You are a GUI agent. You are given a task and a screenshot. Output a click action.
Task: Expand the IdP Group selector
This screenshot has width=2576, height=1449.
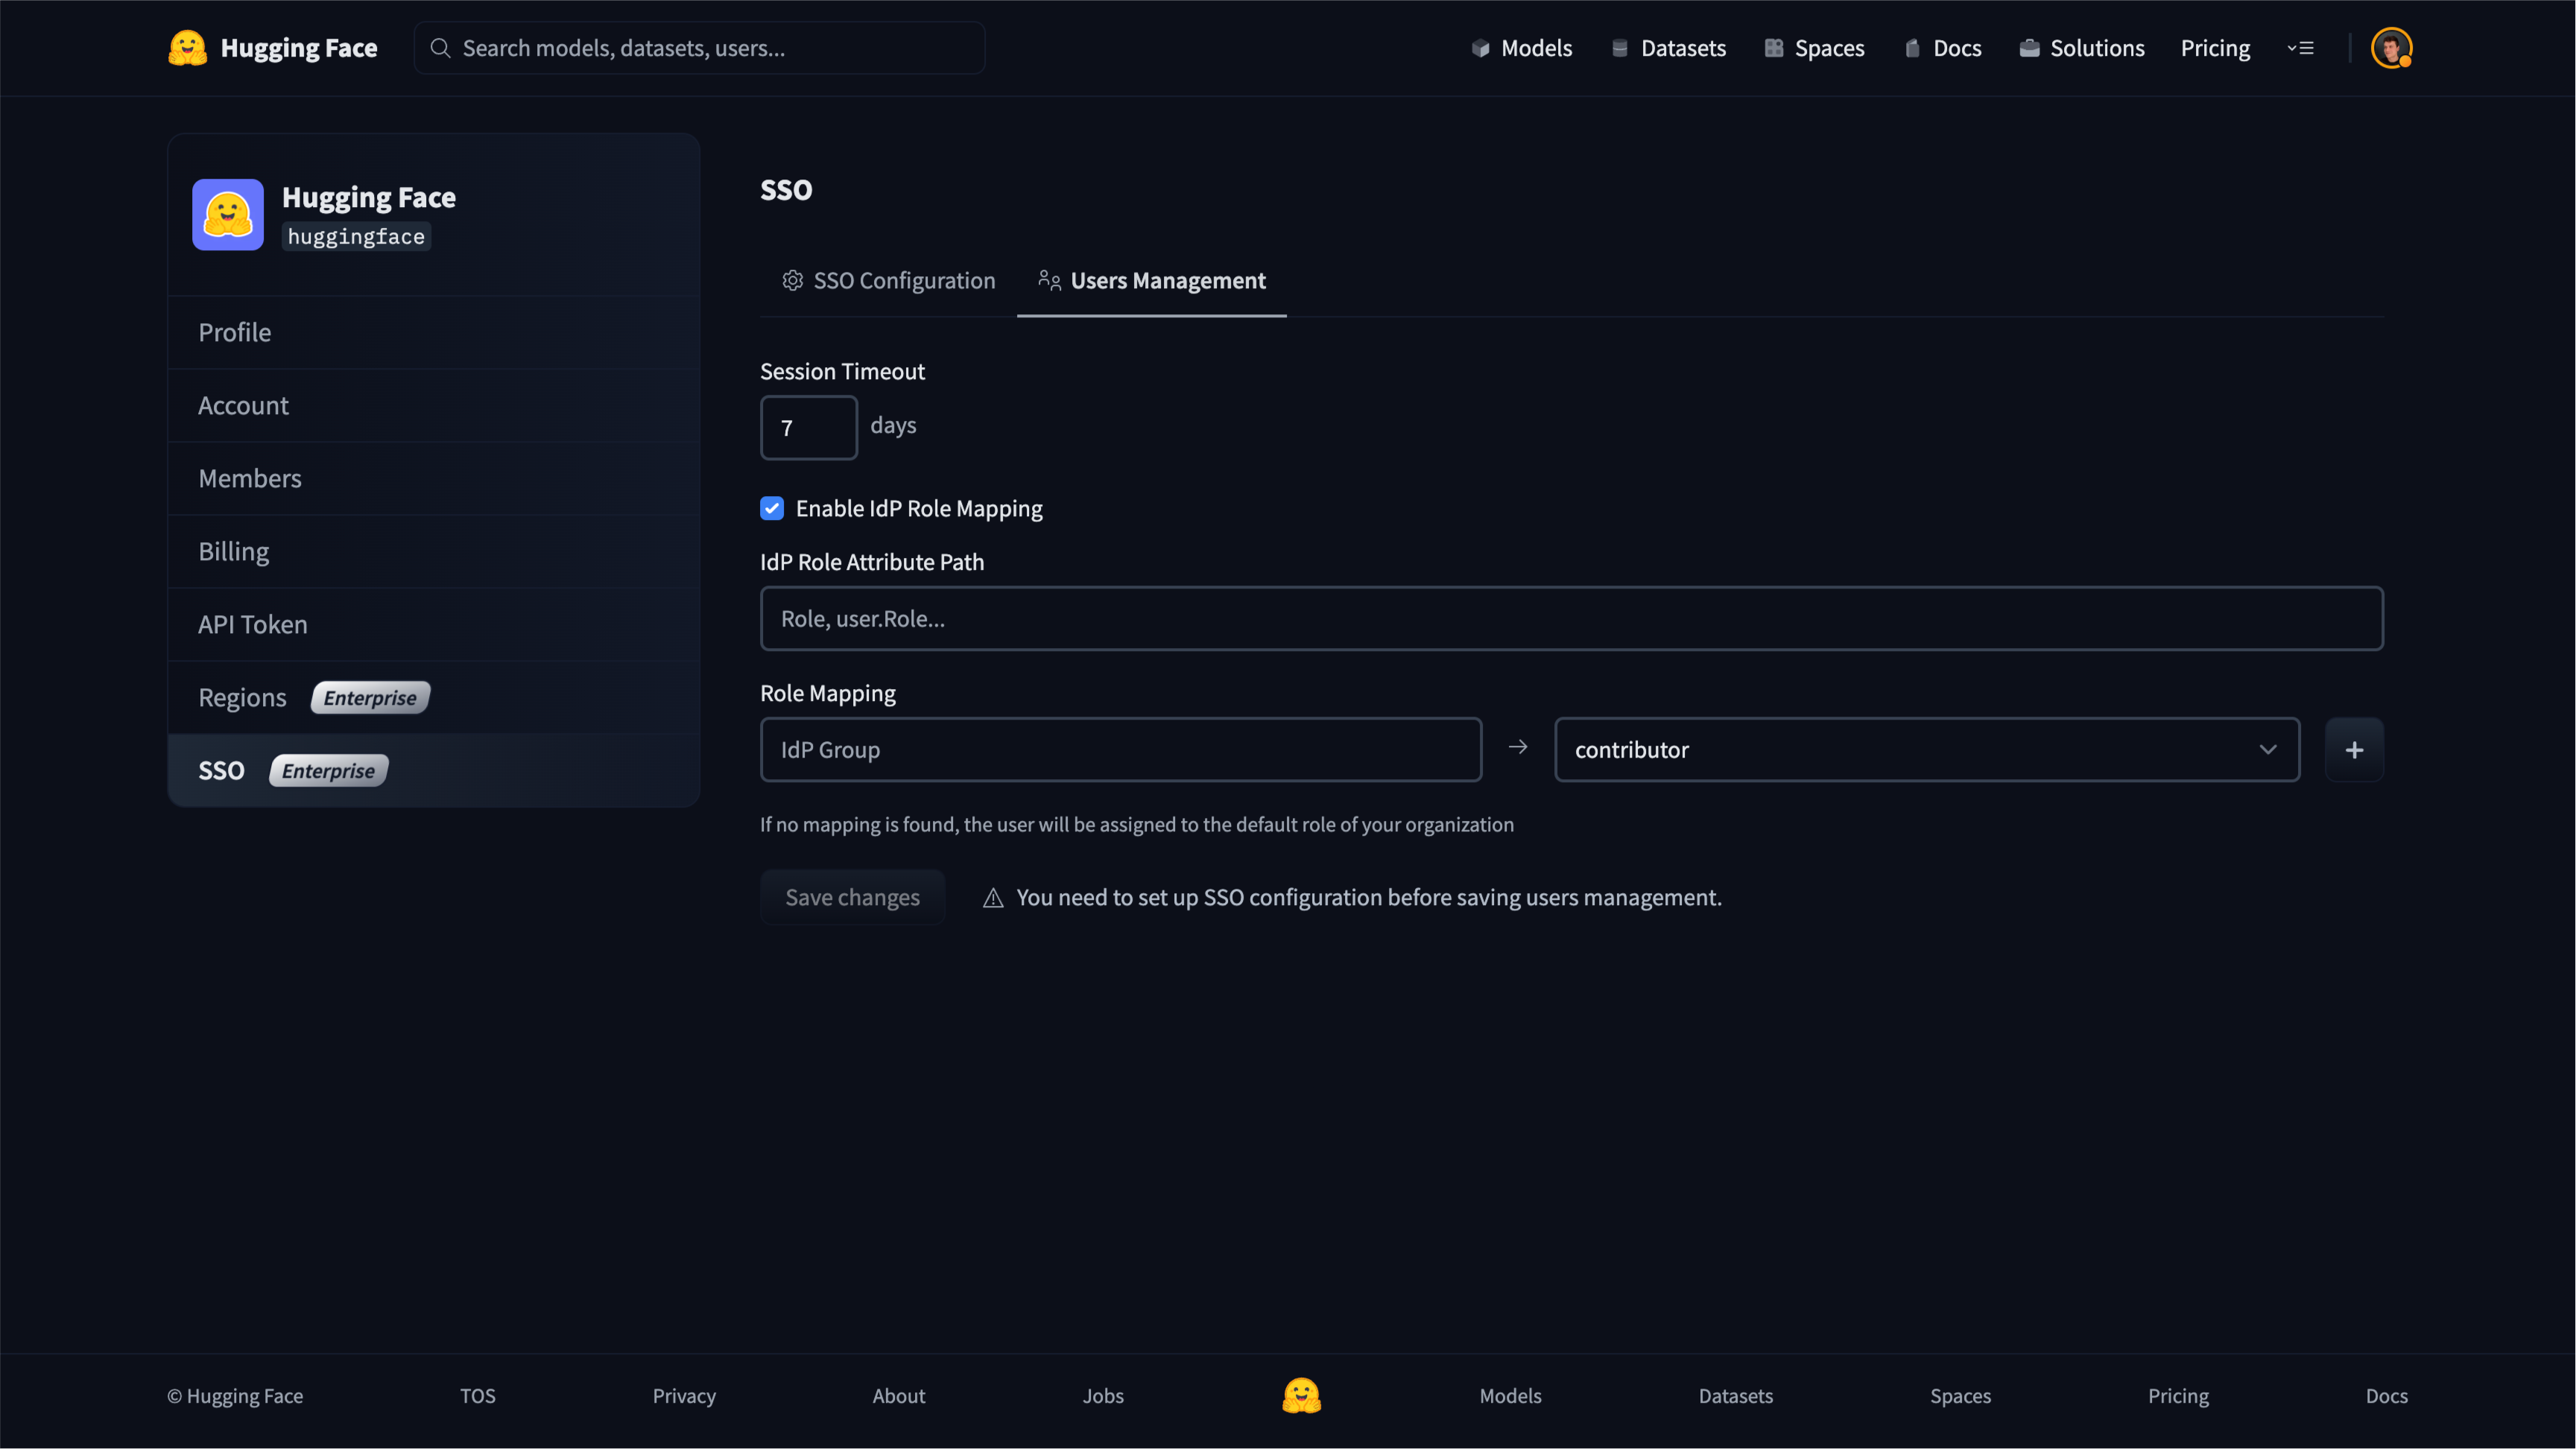click(1120, 749)
